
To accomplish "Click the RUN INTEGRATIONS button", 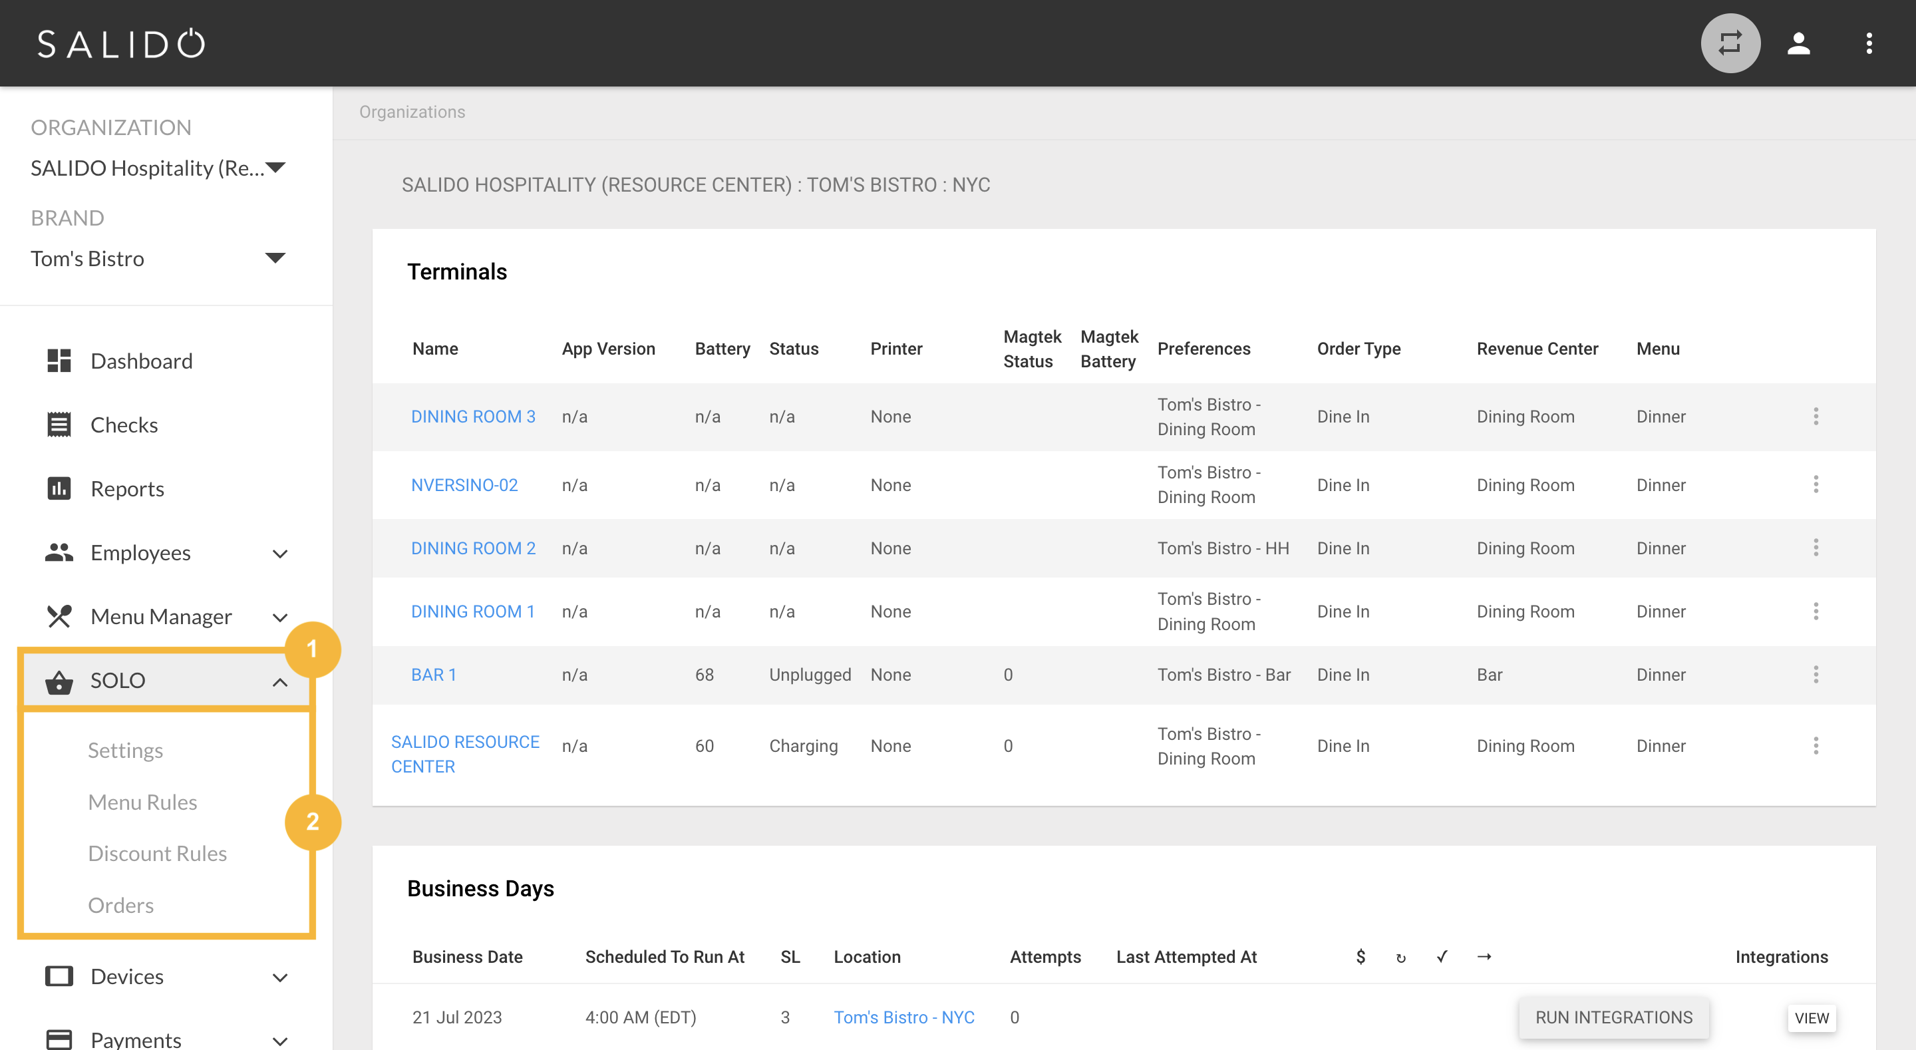I will point(1613,1017).
